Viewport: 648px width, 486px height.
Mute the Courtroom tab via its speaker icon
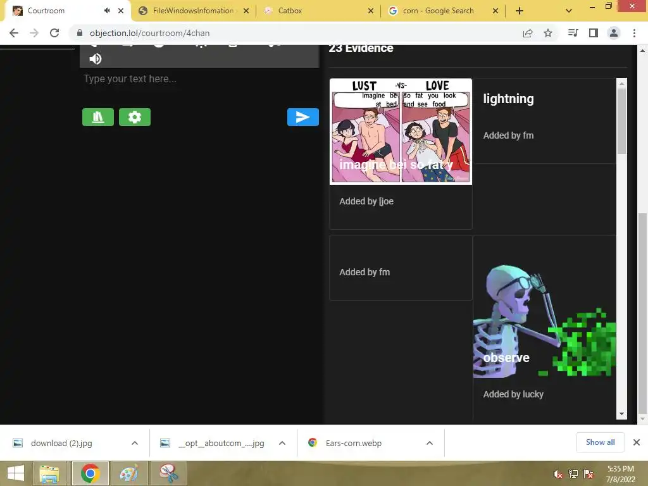tap(108, 11)
